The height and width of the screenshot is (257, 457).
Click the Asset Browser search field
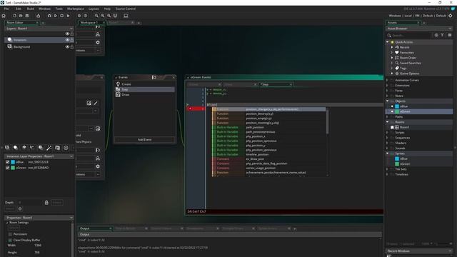click(411, 35)
